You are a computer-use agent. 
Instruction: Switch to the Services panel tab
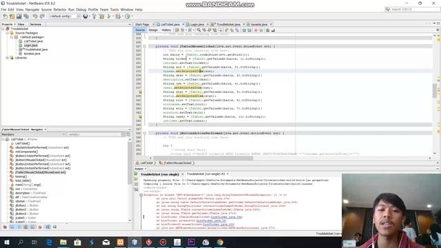point(36,25)
